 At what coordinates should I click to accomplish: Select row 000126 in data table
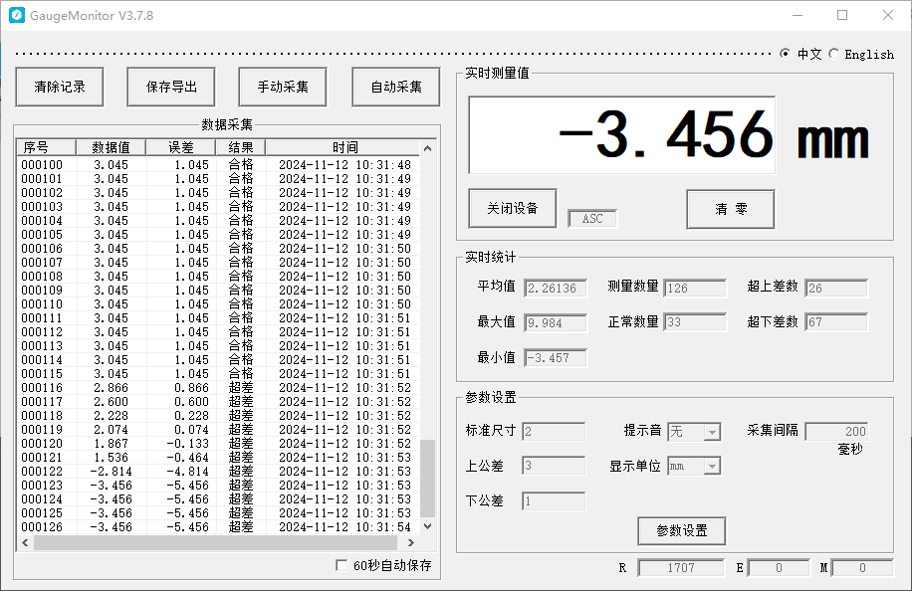[216, 527]
